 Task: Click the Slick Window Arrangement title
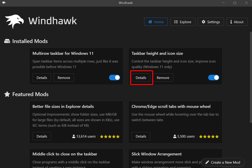click(157, 154)
